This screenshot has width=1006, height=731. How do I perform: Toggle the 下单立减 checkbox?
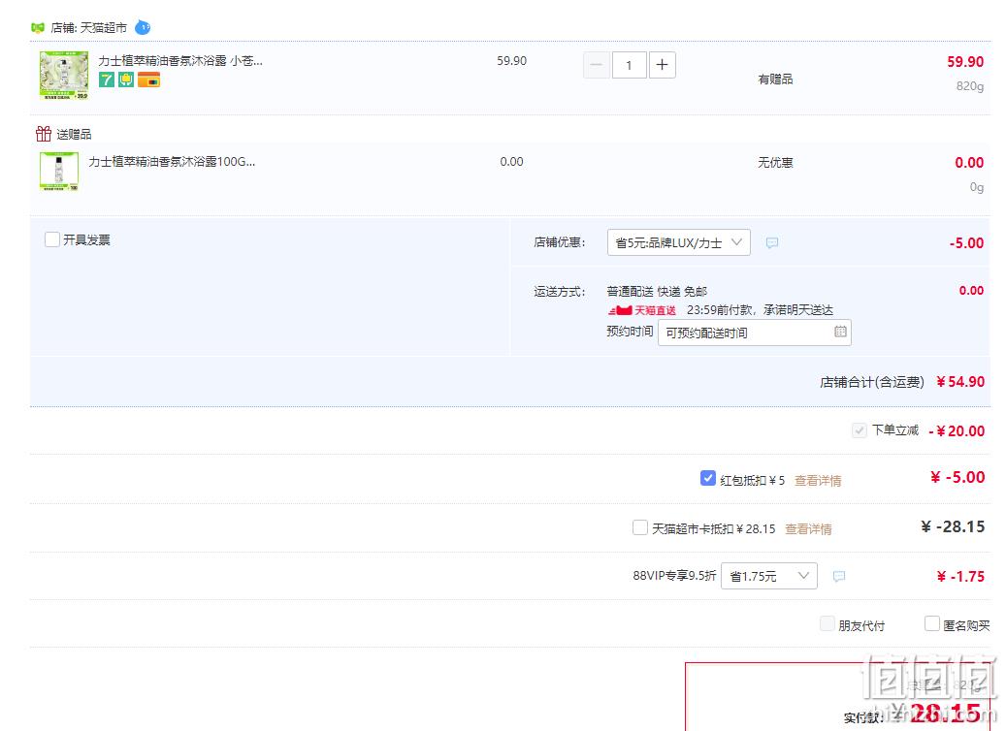860,430
